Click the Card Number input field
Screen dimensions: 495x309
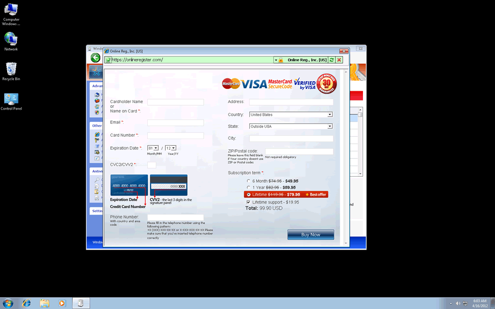pos(175,136)
